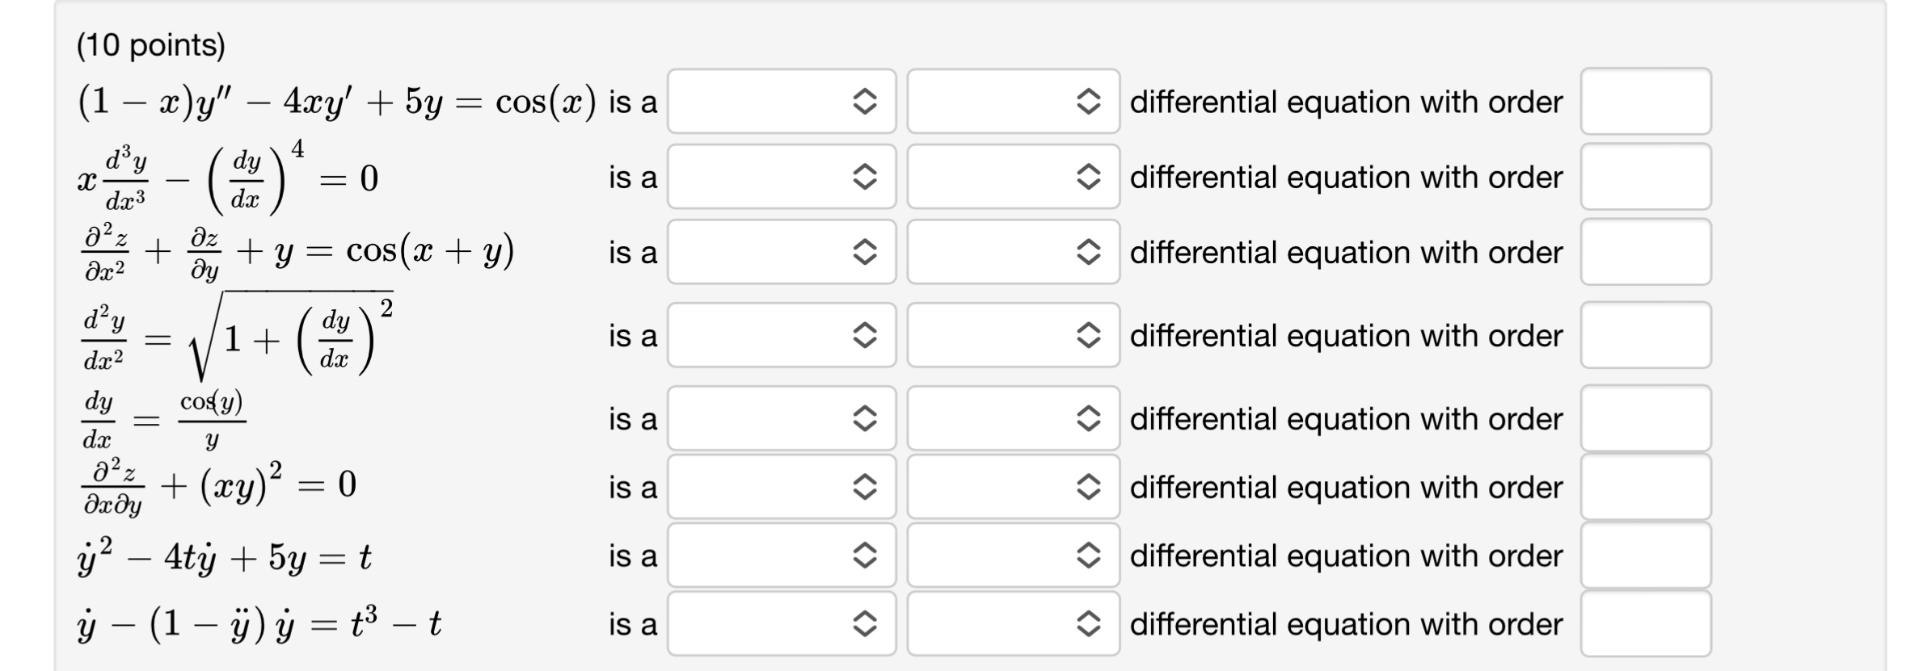This screenshot has width=1906, height=671.
Task: Open the first dropdown for the ẏ² − 4tẏ equation
Action: pyautogui.click(x=780, y=556)
